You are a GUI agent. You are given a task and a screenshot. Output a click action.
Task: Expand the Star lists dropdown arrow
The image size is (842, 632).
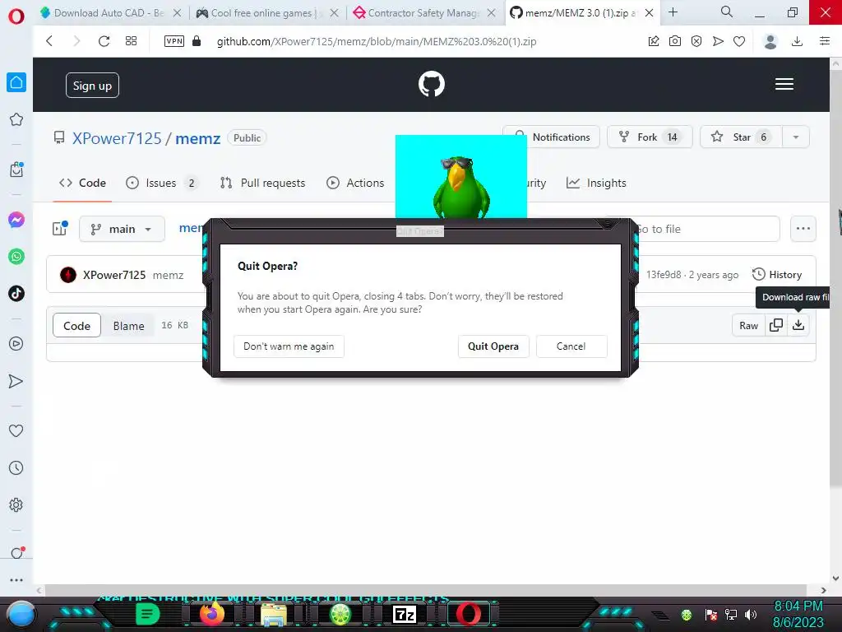point(796,137)
